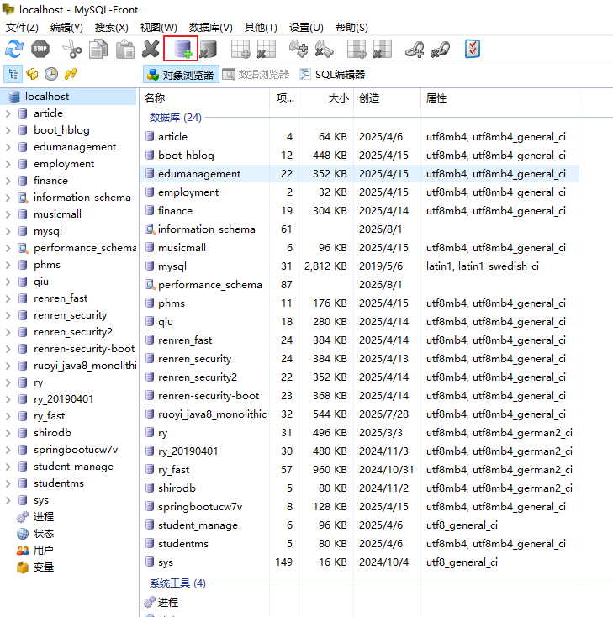This screenshot has width=613, height=617.
Task: Click the STOP toolbar icon
Action: 40,50
